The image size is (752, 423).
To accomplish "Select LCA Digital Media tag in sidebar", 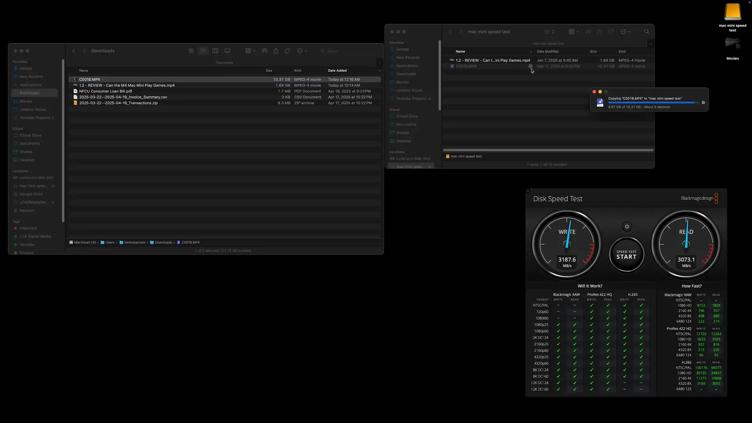I will coord(35,237).
